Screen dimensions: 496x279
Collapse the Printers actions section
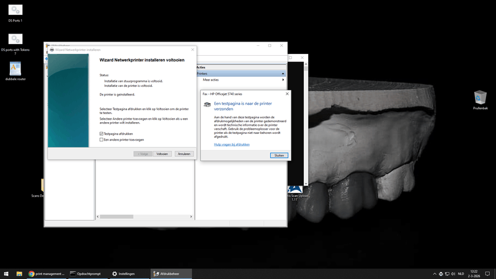point(283,74)
